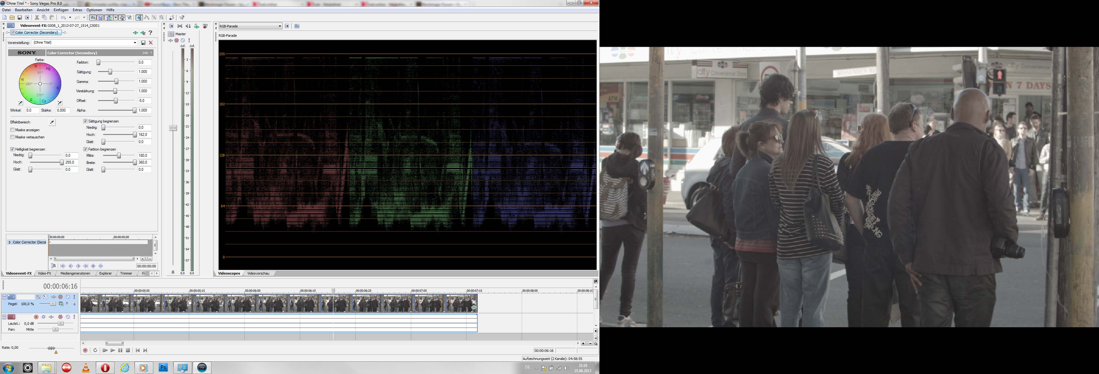Image resolution: width=1099 pixels, height=374 pixels.
Task: Solo video track 1 exclamation icon
Action: pyautogui.click(x=74, y=297)
